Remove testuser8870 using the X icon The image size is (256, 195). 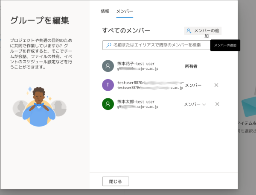pyautogui.click(x=216, y=85)
